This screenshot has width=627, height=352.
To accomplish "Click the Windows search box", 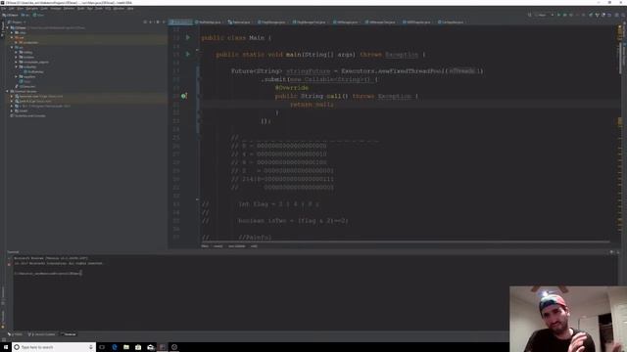I will click(54, 347).
